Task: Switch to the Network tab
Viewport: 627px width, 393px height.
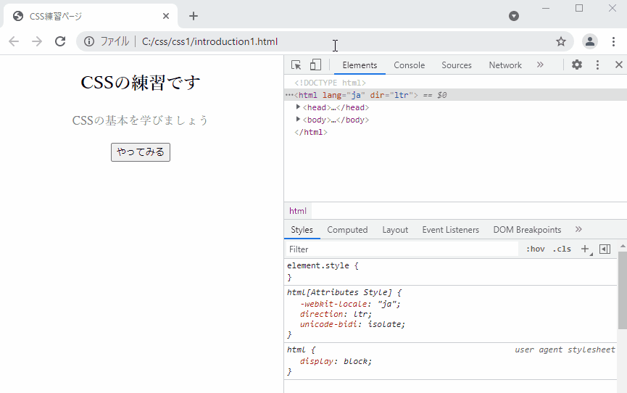Action: [505, 65]
